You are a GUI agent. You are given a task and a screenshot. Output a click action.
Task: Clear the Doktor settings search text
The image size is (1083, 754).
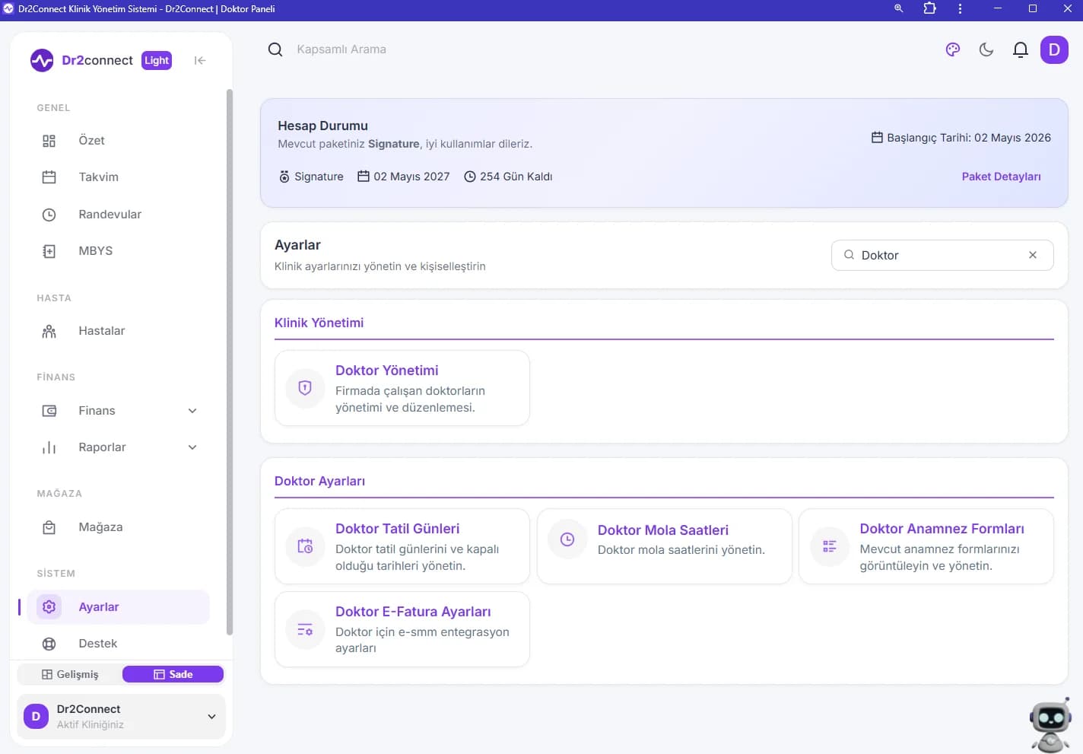(x=1033, y=256)
